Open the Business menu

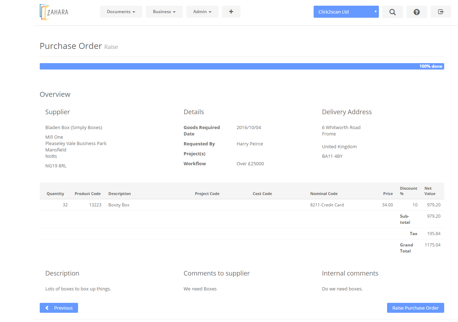pyautogui.click(x=164, y=12)
